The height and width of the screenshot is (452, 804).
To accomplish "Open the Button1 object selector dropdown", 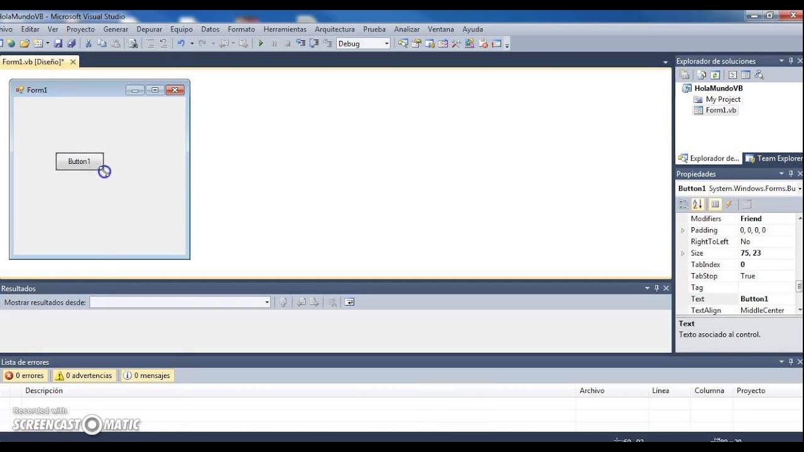I will (800, 188).
